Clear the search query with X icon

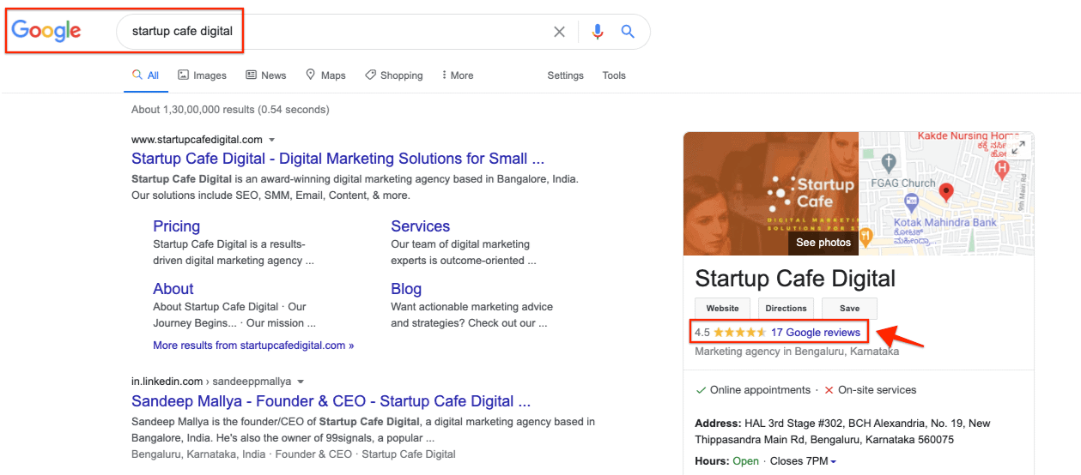(x=559, y=32)
